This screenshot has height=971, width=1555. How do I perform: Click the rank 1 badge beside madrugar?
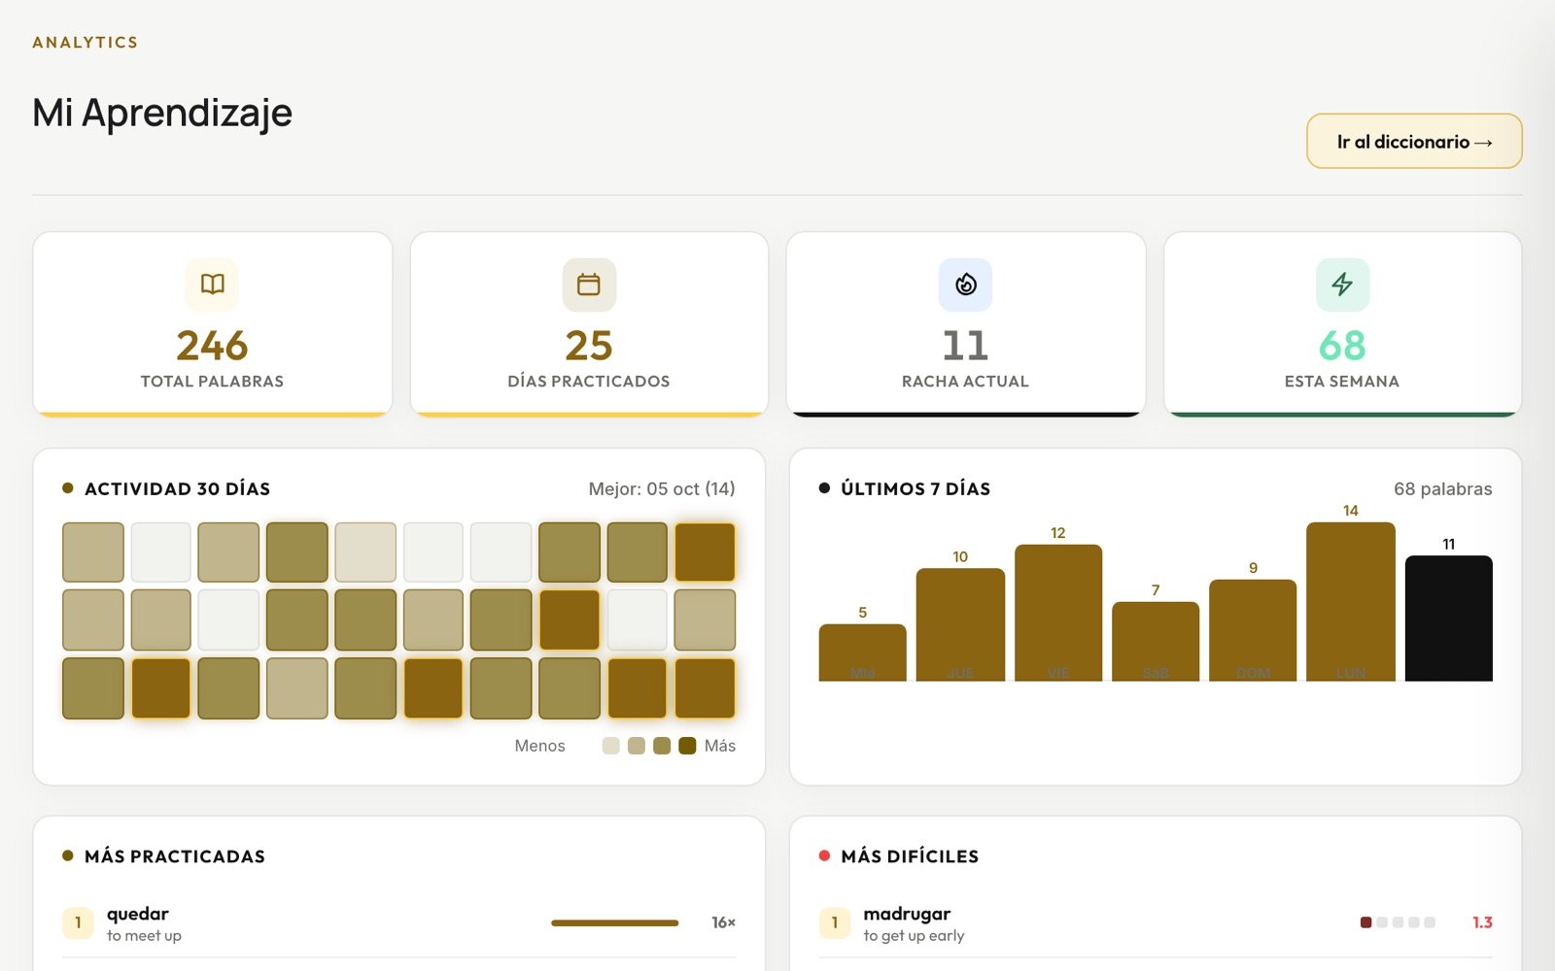point(834,922)
